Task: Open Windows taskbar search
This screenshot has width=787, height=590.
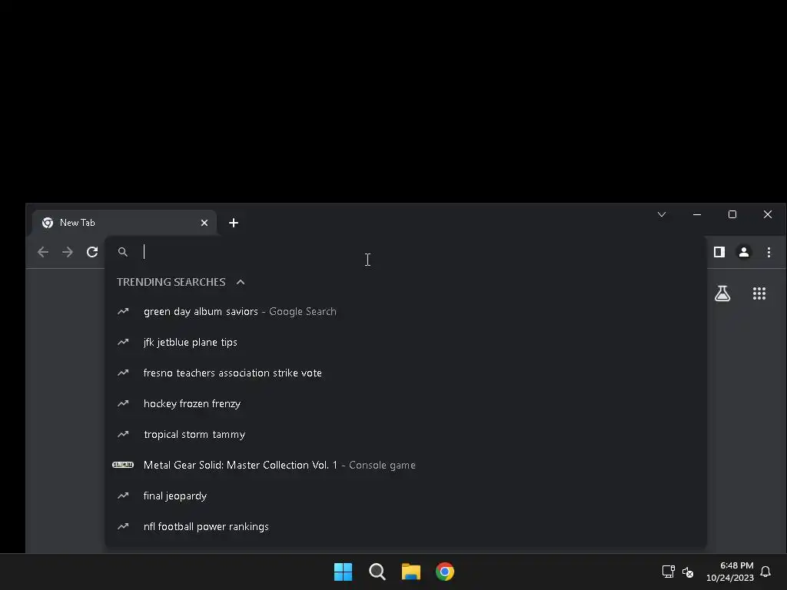Action: point(377,572)
